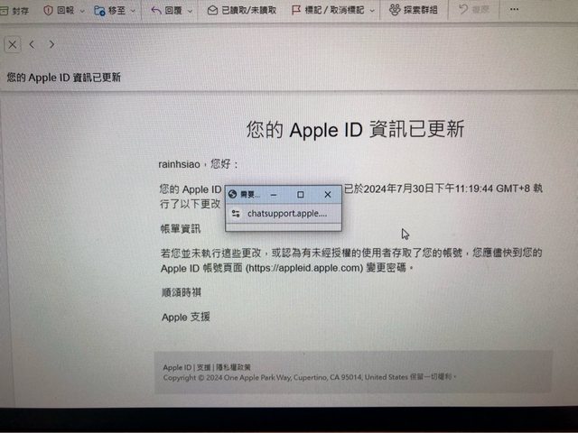Click the chatsupport.apple address bar
This screenshot has height=433, width=578.
(x=287, y=214)
